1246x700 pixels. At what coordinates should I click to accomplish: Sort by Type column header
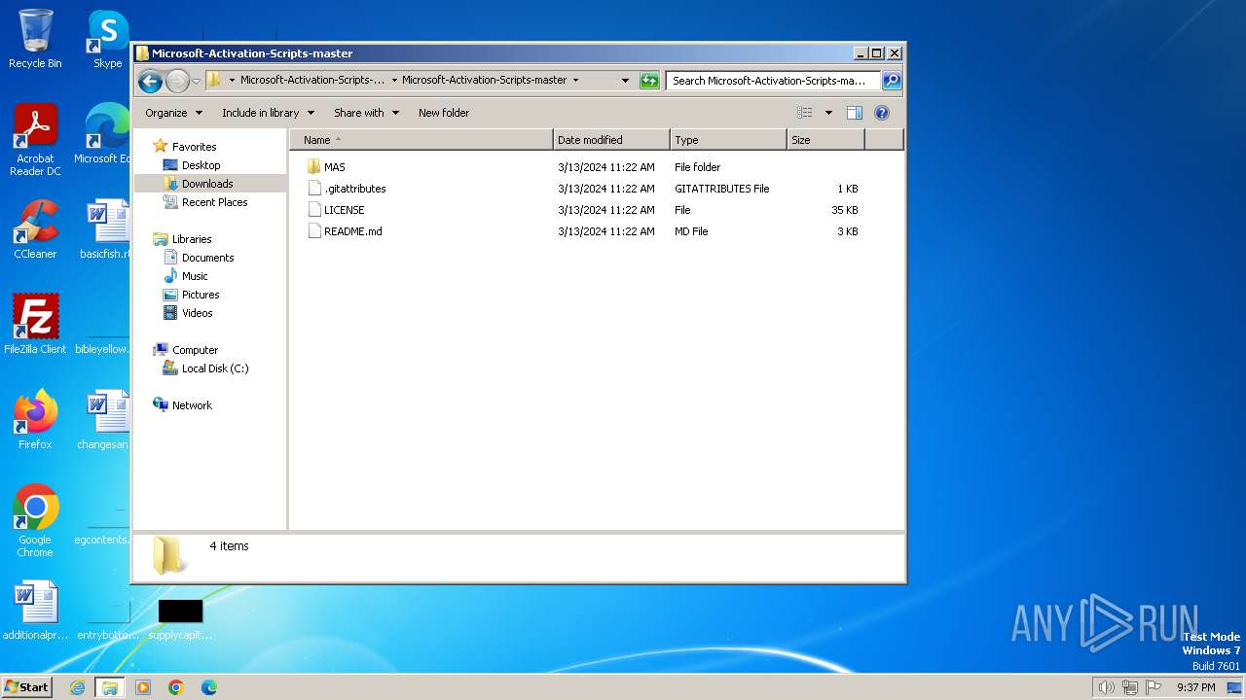[x=728, y=140]
